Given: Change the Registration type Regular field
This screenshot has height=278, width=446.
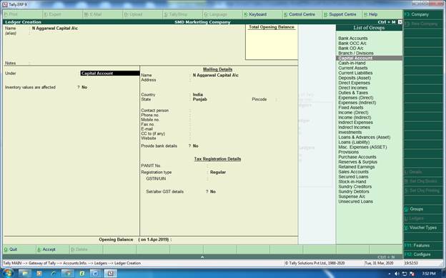Looking at the screenshot, I should click(x=218, y=173).
